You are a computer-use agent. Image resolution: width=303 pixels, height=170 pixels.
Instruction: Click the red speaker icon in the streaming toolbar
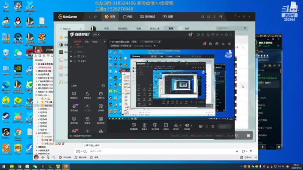click(187, 125)
